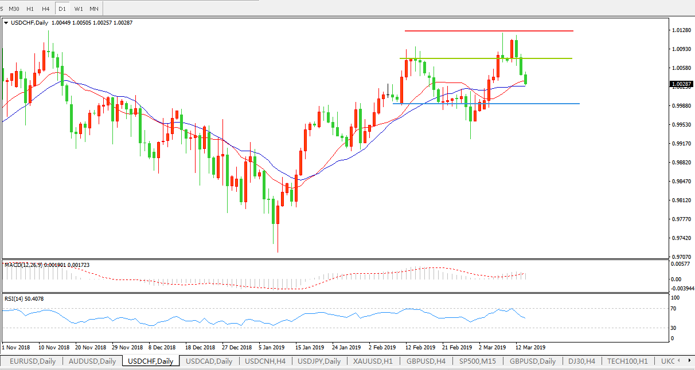Switch to weekly W1 timeframe
The height and width of the screenshot is (370, 695).
point(79,9)
